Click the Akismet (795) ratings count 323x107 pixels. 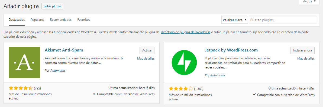pyautogui.click(x=37, y=88)
